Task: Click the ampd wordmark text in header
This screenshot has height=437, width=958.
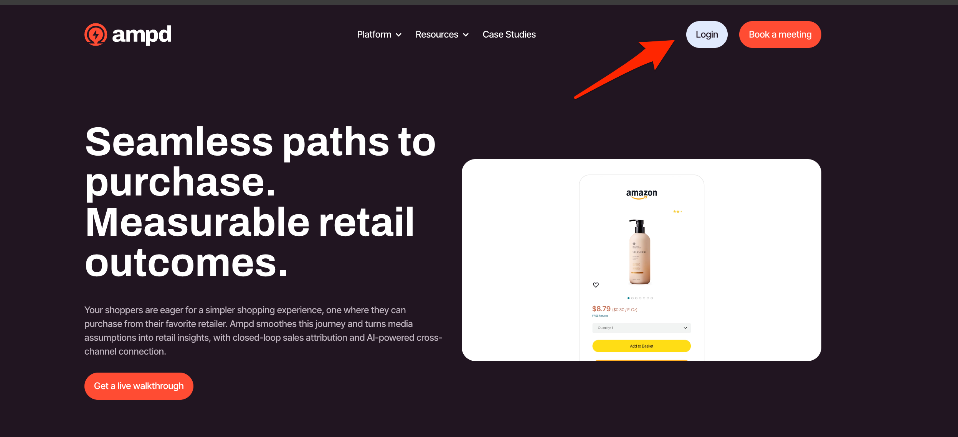Action: 142,34
